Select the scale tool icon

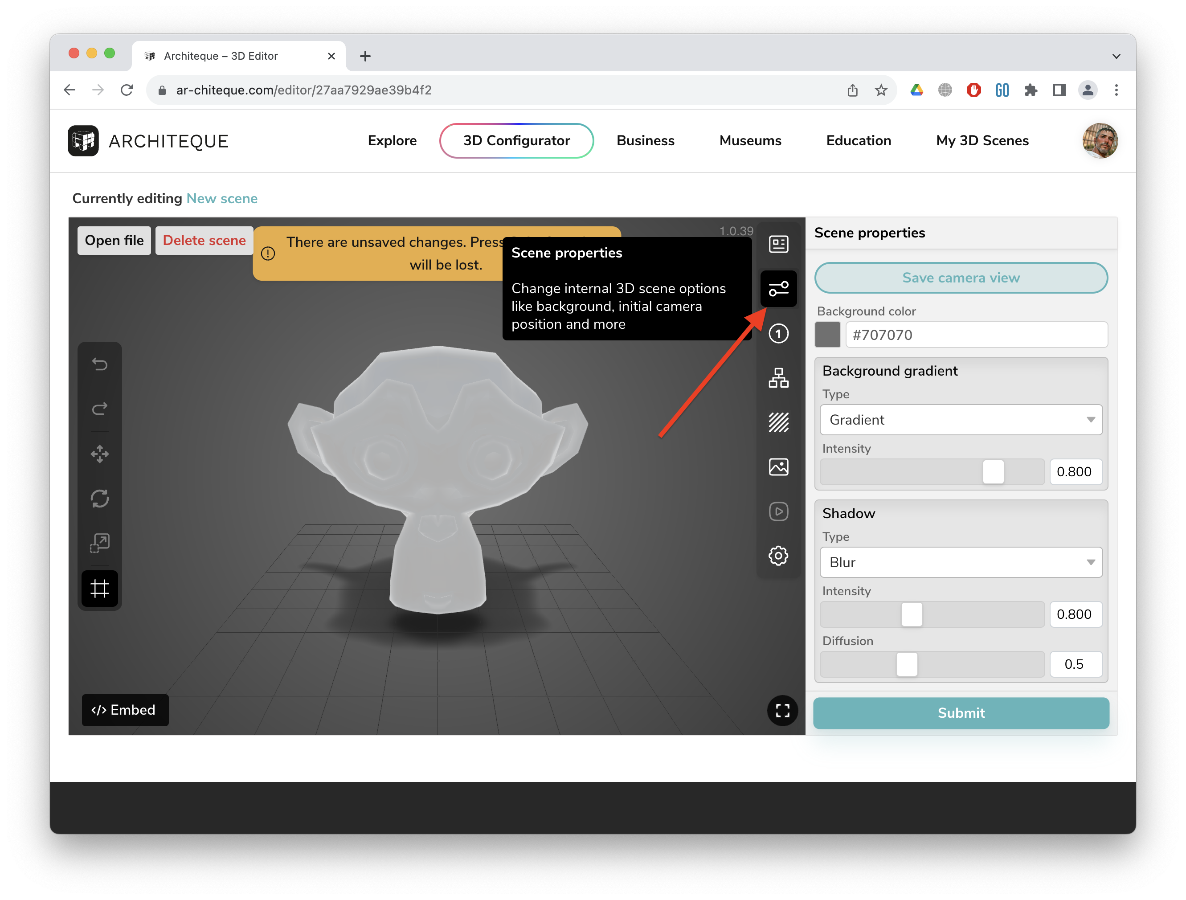coord(100,543)
